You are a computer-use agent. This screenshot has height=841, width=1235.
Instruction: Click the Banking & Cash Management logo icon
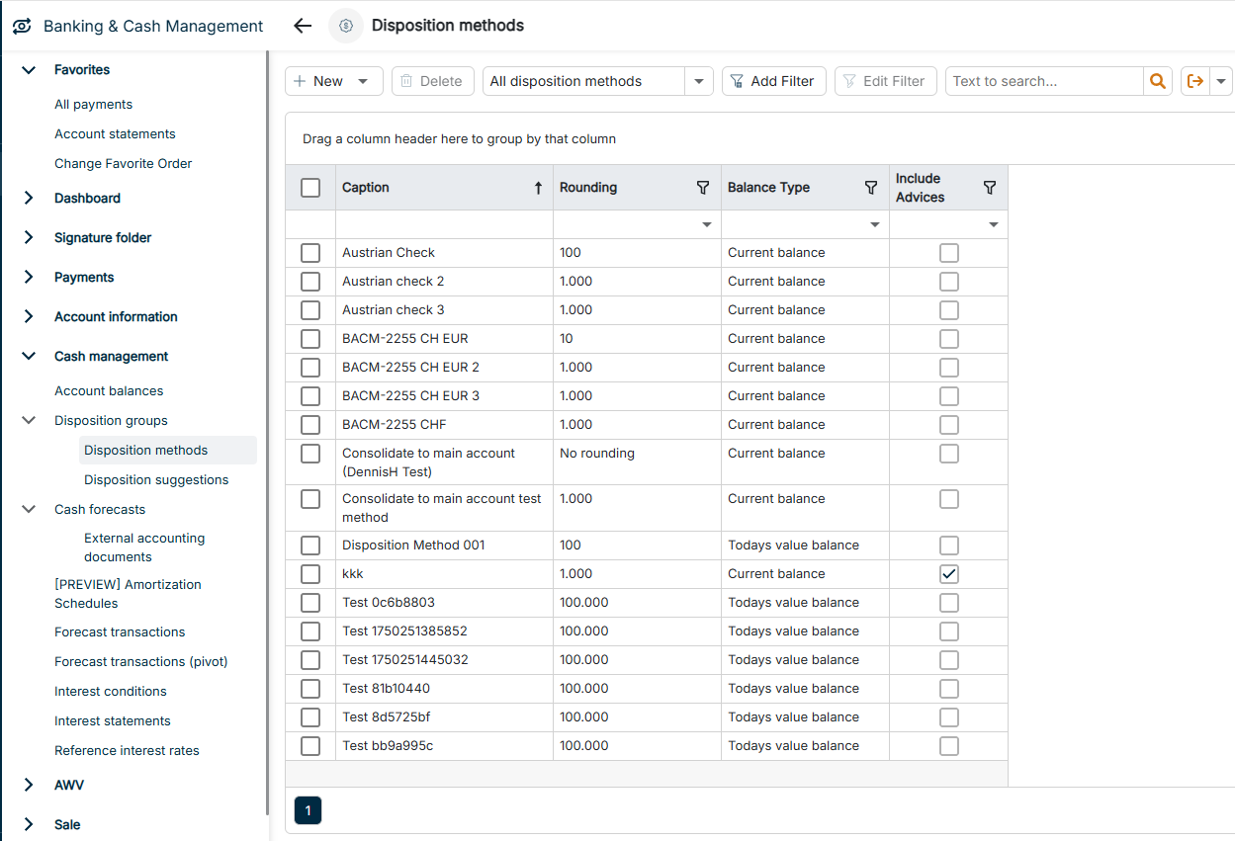click(x=22, y=27)
